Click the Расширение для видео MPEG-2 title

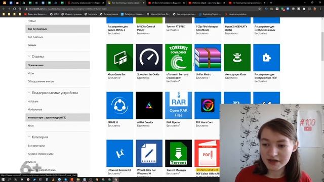pyautogui.click(x=117, y=28)
